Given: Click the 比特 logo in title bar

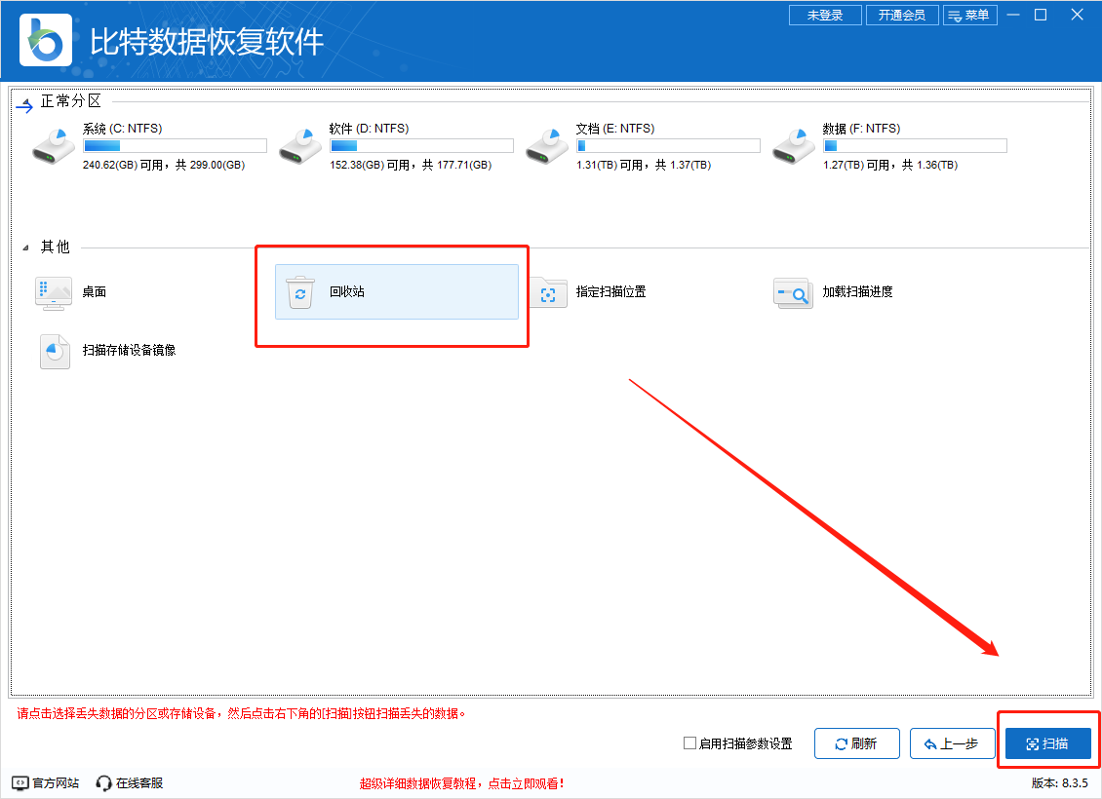Looking at the screenshot, I should point(46,40).
